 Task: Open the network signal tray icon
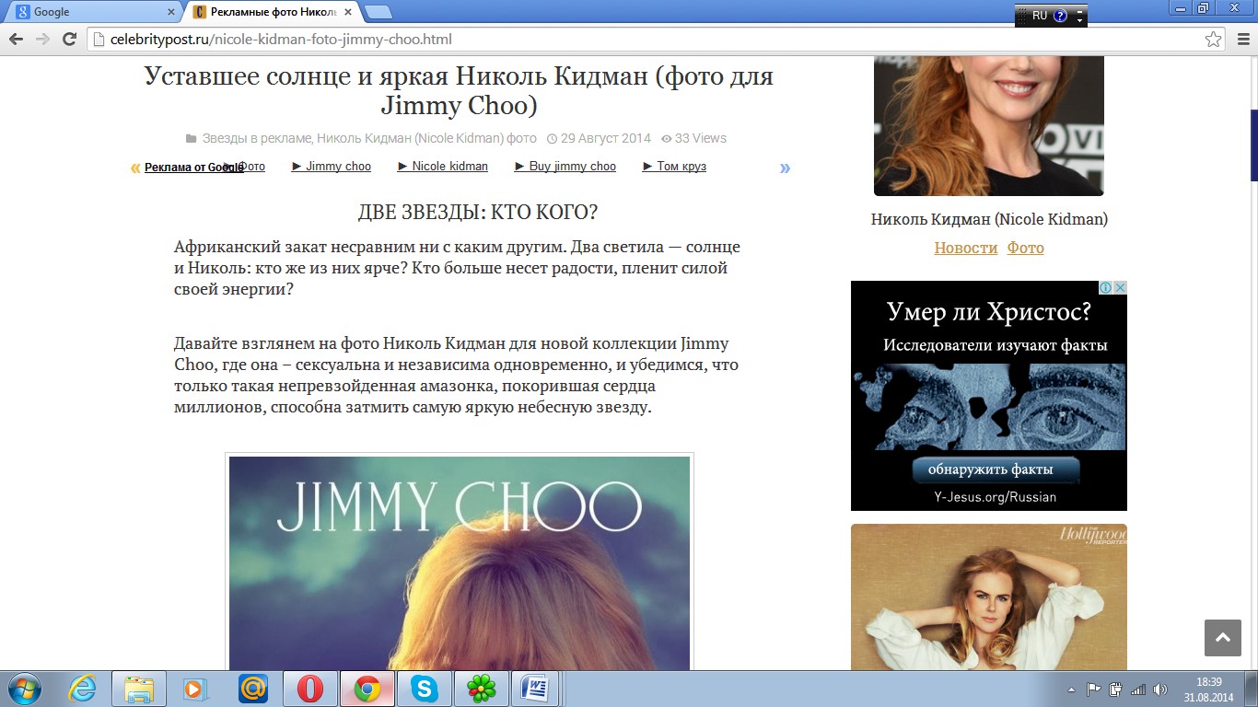click(1138, 689)
